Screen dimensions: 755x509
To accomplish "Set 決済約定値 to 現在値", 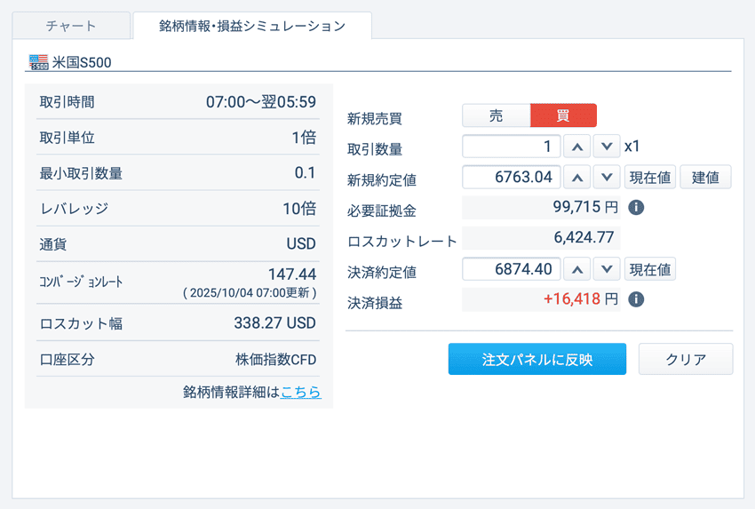I will point(650,268).
